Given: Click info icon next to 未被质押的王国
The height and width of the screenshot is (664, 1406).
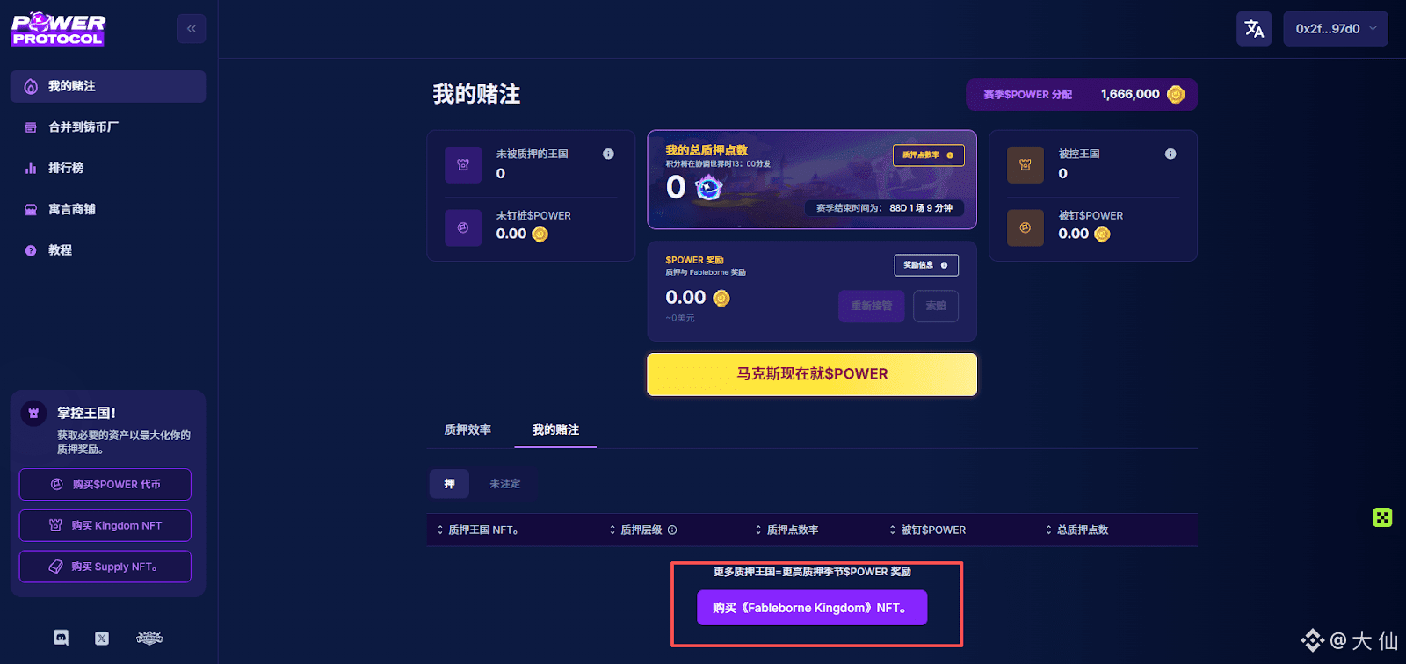Looking at the screenshot, I should tap(608, 154).
